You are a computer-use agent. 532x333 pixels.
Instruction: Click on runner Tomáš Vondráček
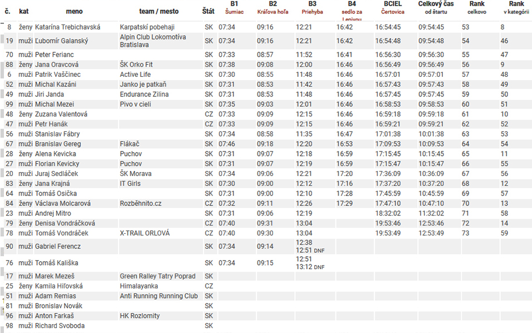coord(61,233)
